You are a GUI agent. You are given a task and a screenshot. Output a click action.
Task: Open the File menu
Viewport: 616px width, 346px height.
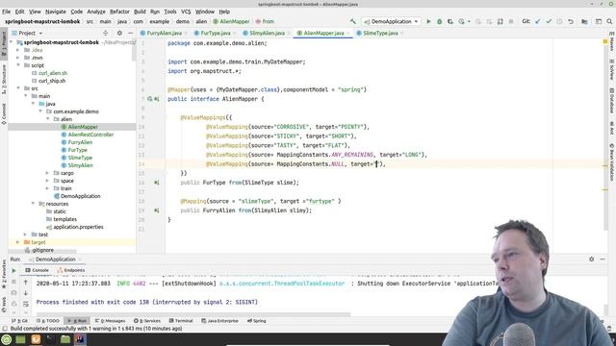click(7, 12)
